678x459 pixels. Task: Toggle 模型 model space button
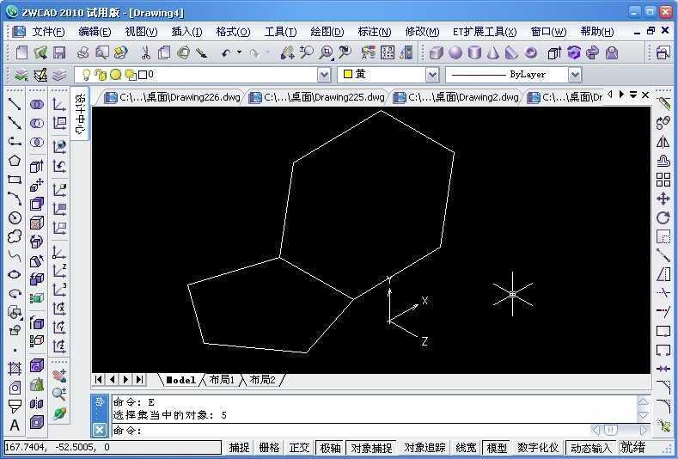coord(497,448)
